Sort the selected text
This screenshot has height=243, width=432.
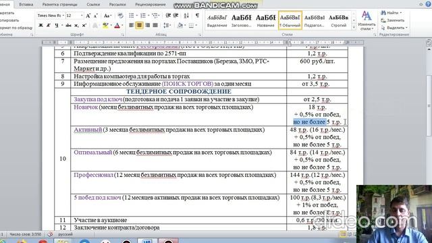click(186, 16)
